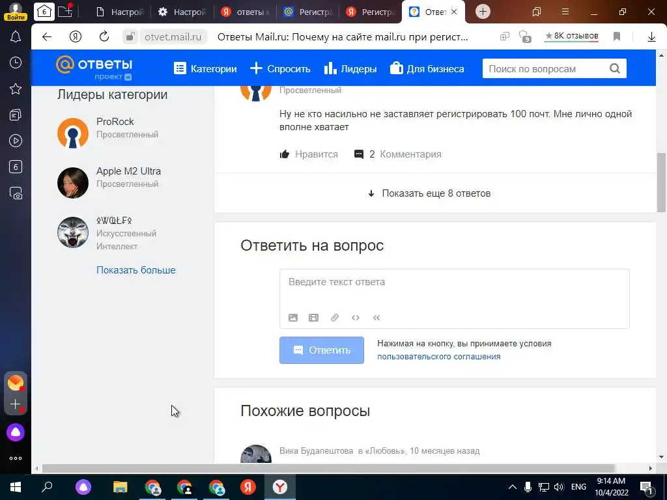Close the active Ответ tab
The image size is (667, 500).
pyautogui.click(x=454, y=12)
